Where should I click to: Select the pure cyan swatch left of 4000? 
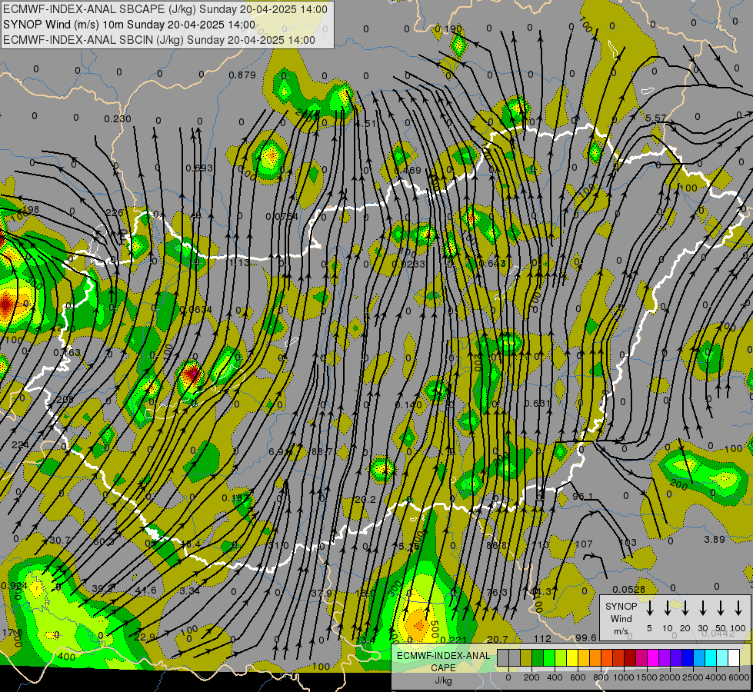pos(711,657)
